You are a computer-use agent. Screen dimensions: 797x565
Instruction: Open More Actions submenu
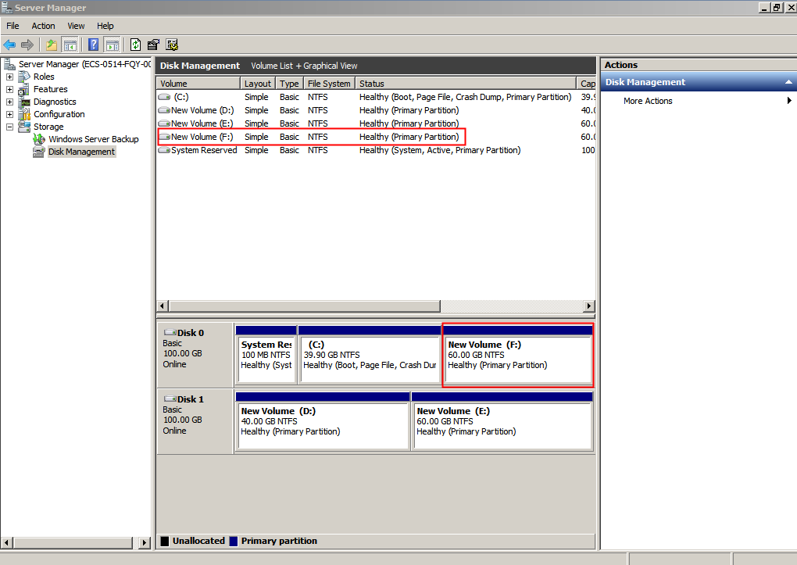(x=648, y=101)
